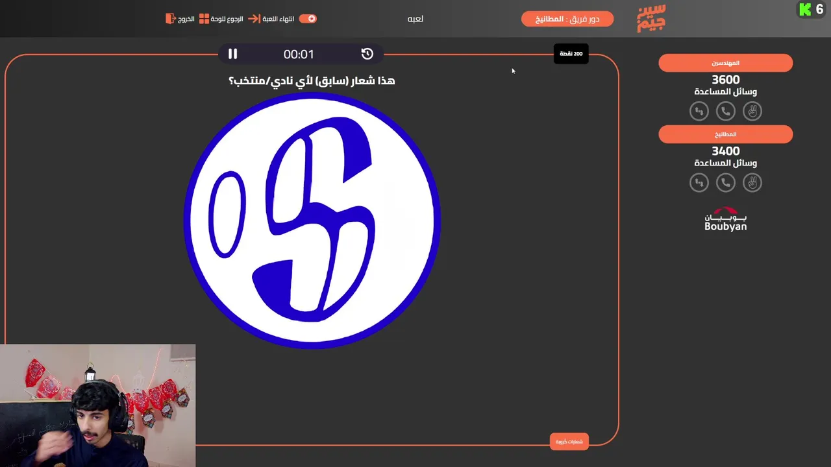Screen dimensions: 831x467
Task: Click المهندسين score value 3600
Action: pyautogui.click(x=726, y=80)
